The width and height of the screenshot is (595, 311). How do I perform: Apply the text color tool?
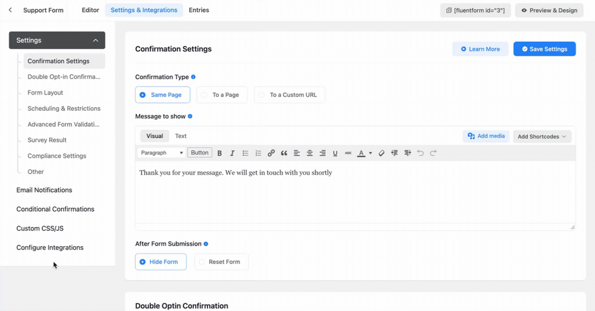[361, 153]
